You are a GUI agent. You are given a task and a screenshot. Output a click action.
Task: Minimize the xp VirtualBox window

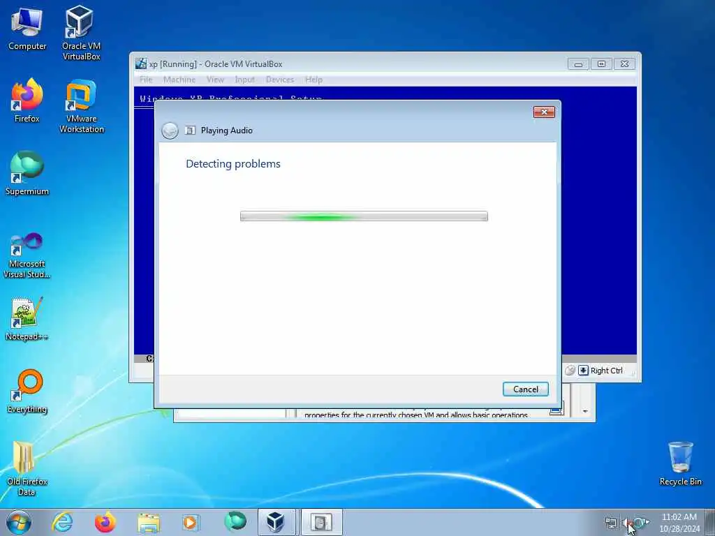pyautogui.click(x=578, y=64)
